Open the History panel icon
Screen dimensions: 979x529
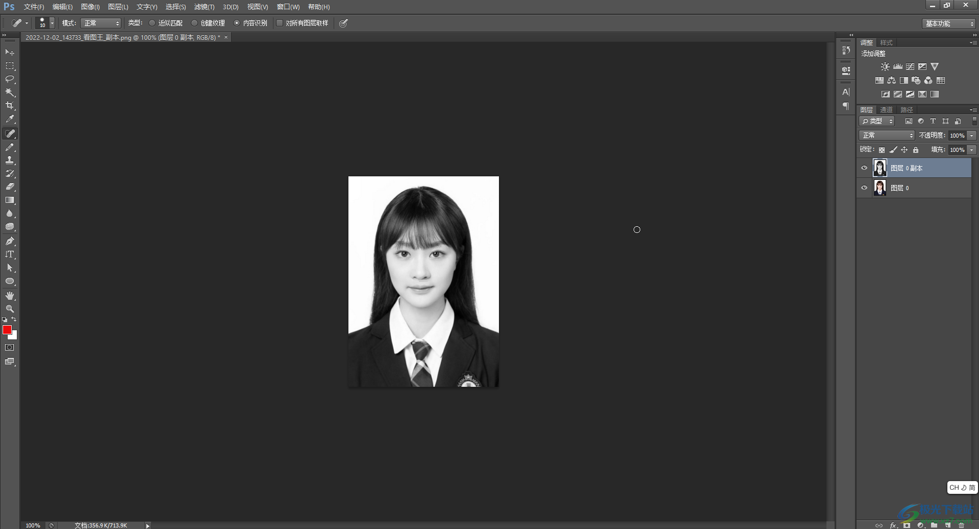tap(846, 50)
